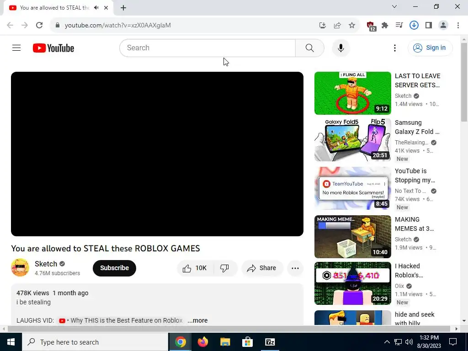View site information lock icon

pyautogui.click(x=57, y=25)
